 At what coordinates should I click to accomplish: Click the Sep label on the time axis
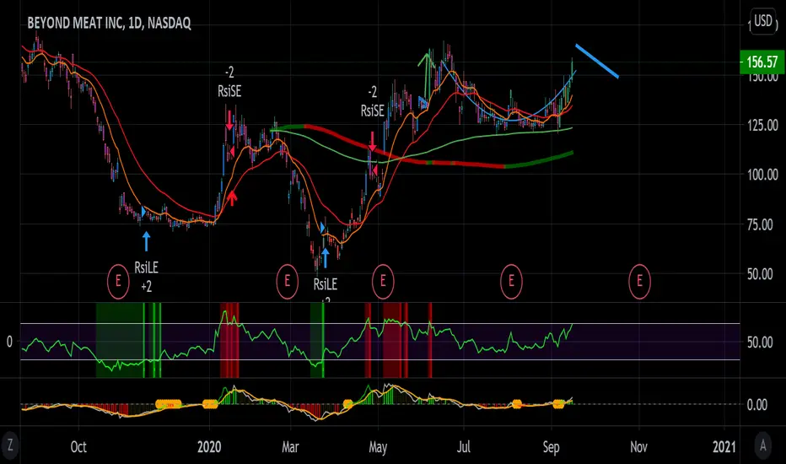click(x=551, y=447)
